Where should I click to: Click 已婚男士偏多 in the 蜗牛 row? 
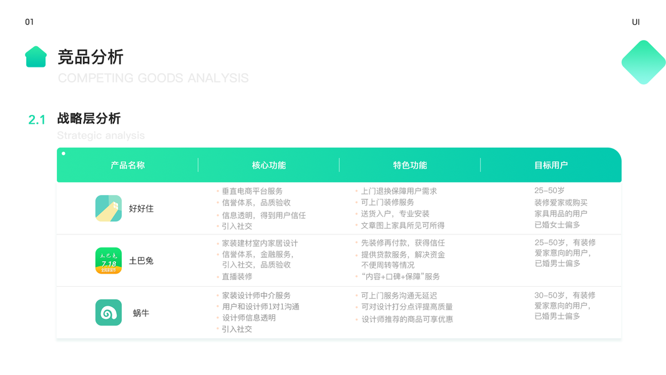(557, 316)
